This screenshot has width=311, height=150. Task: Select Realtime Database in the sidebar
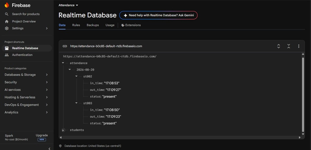27,48
